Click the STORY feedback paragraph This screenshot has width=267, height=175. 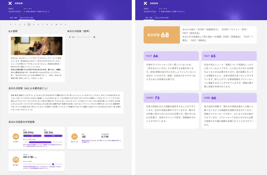(171, 114)
